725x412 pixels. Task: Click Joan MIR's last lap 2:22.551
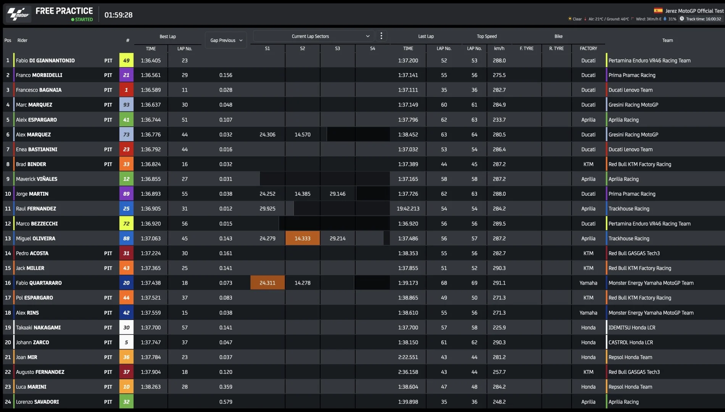pos(408,357)
